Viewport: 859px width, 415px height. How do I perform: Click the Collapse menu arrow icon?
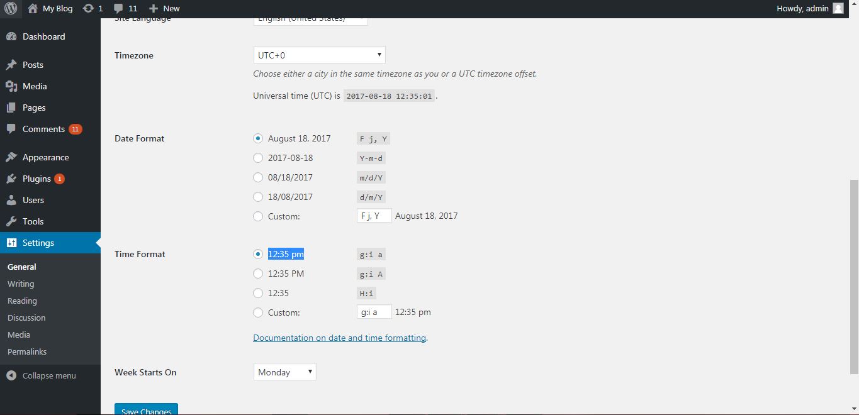point(11,375)
